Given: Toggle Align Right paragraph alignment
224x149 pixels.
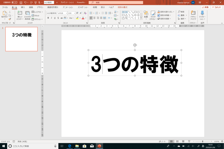Looking at the screenshot, I should tap(98, 18).
